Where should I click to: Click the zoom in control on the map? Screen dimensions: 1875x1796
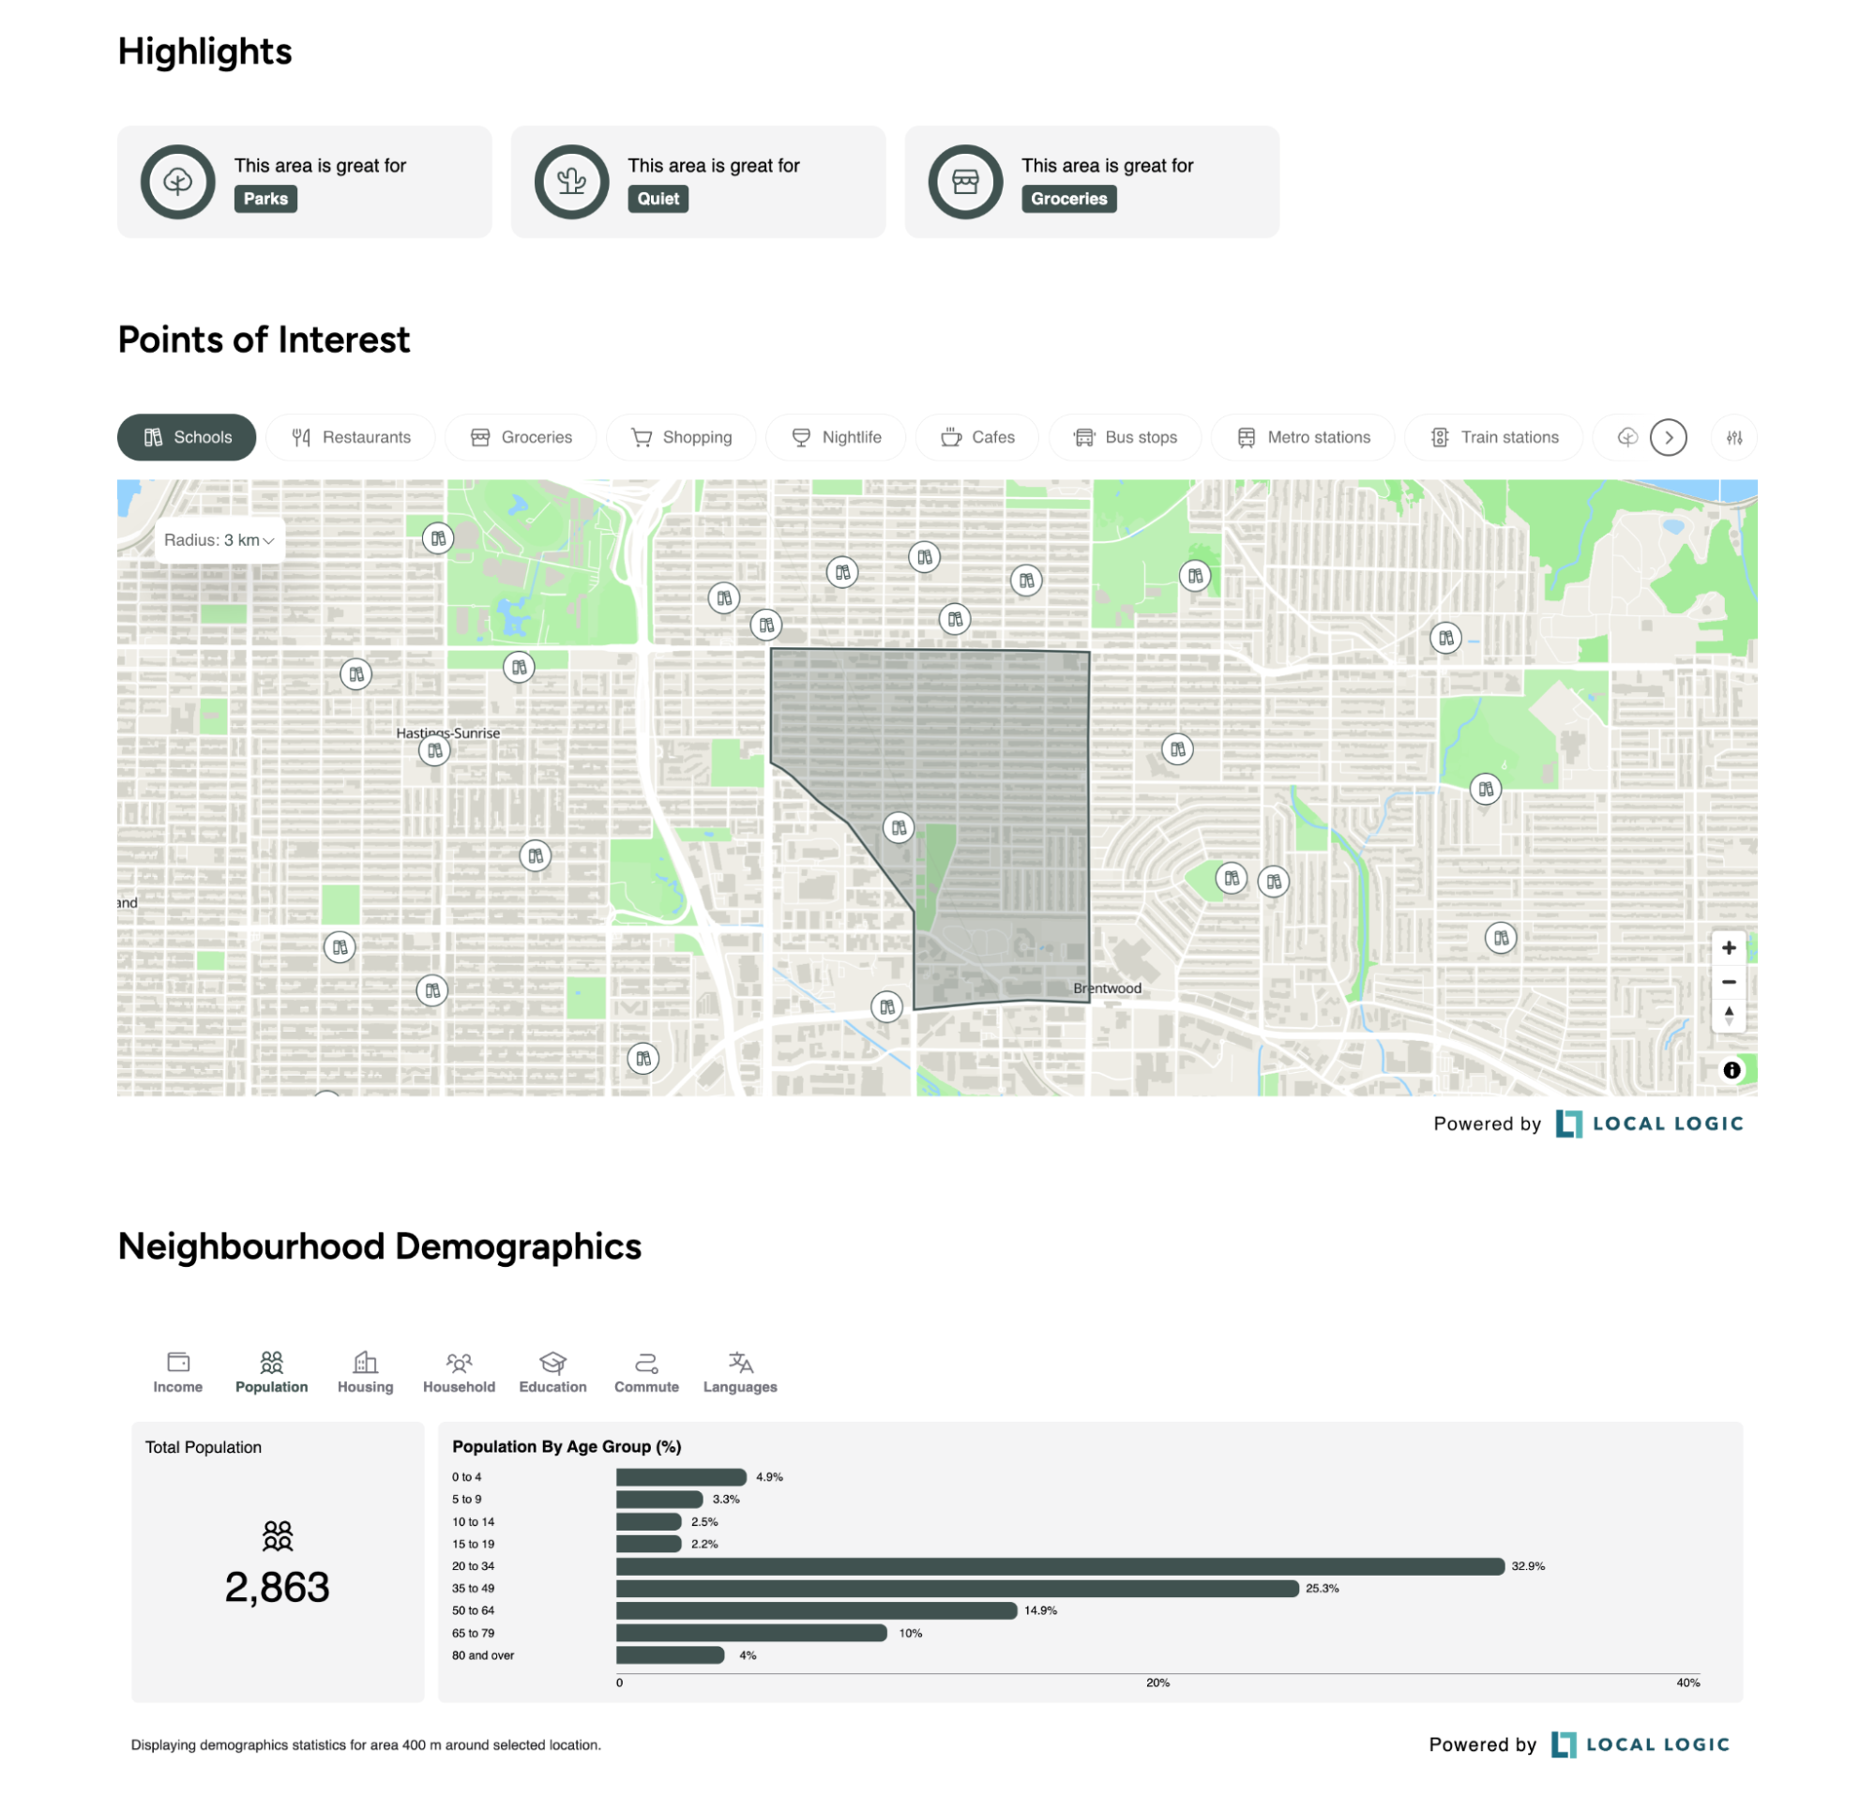(1729, 948)
